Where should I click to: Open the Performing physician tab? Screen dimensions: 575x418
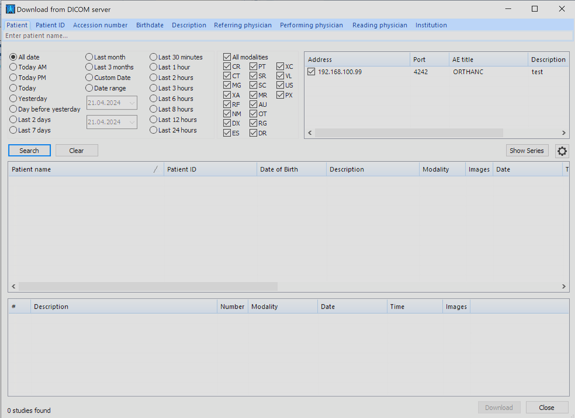(312, 25)
